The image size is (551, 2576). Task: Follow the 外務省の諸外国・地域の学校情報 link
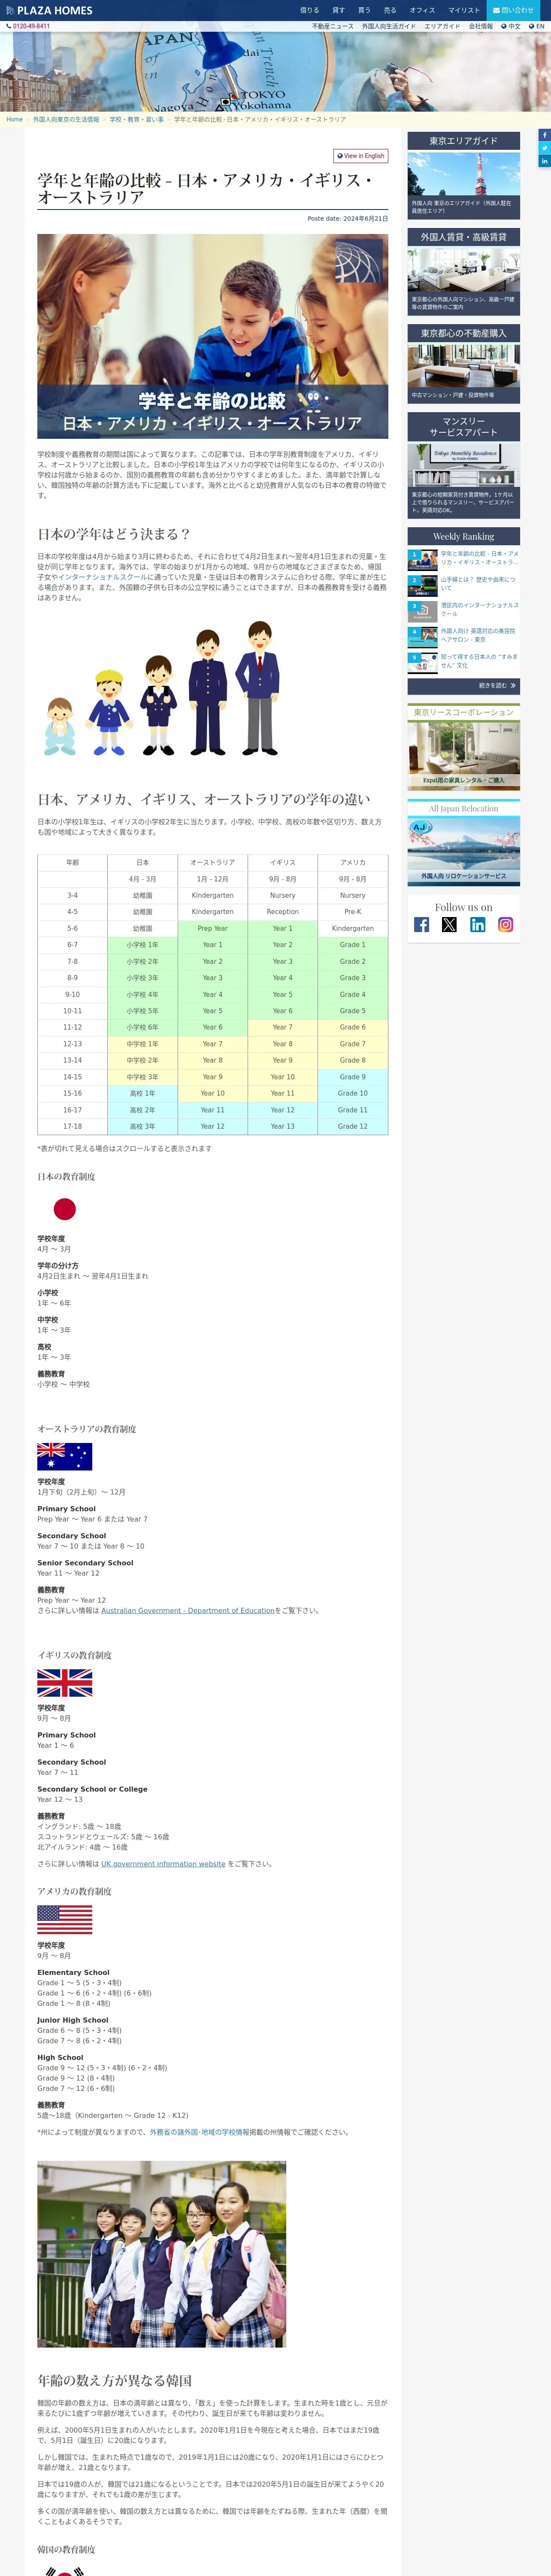199,2132
